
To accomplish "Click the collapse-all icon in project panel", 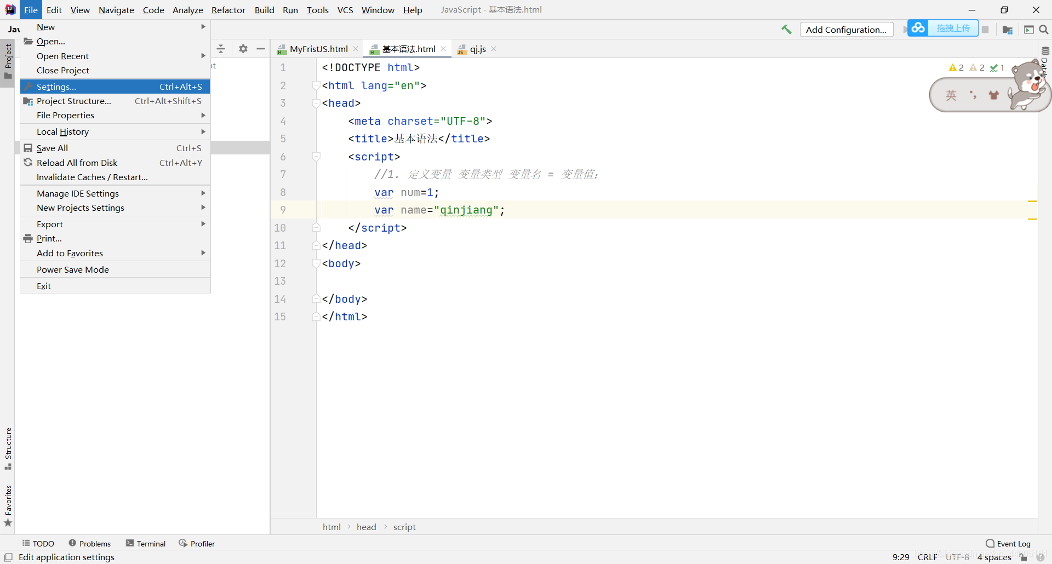I will click(221, 49).
